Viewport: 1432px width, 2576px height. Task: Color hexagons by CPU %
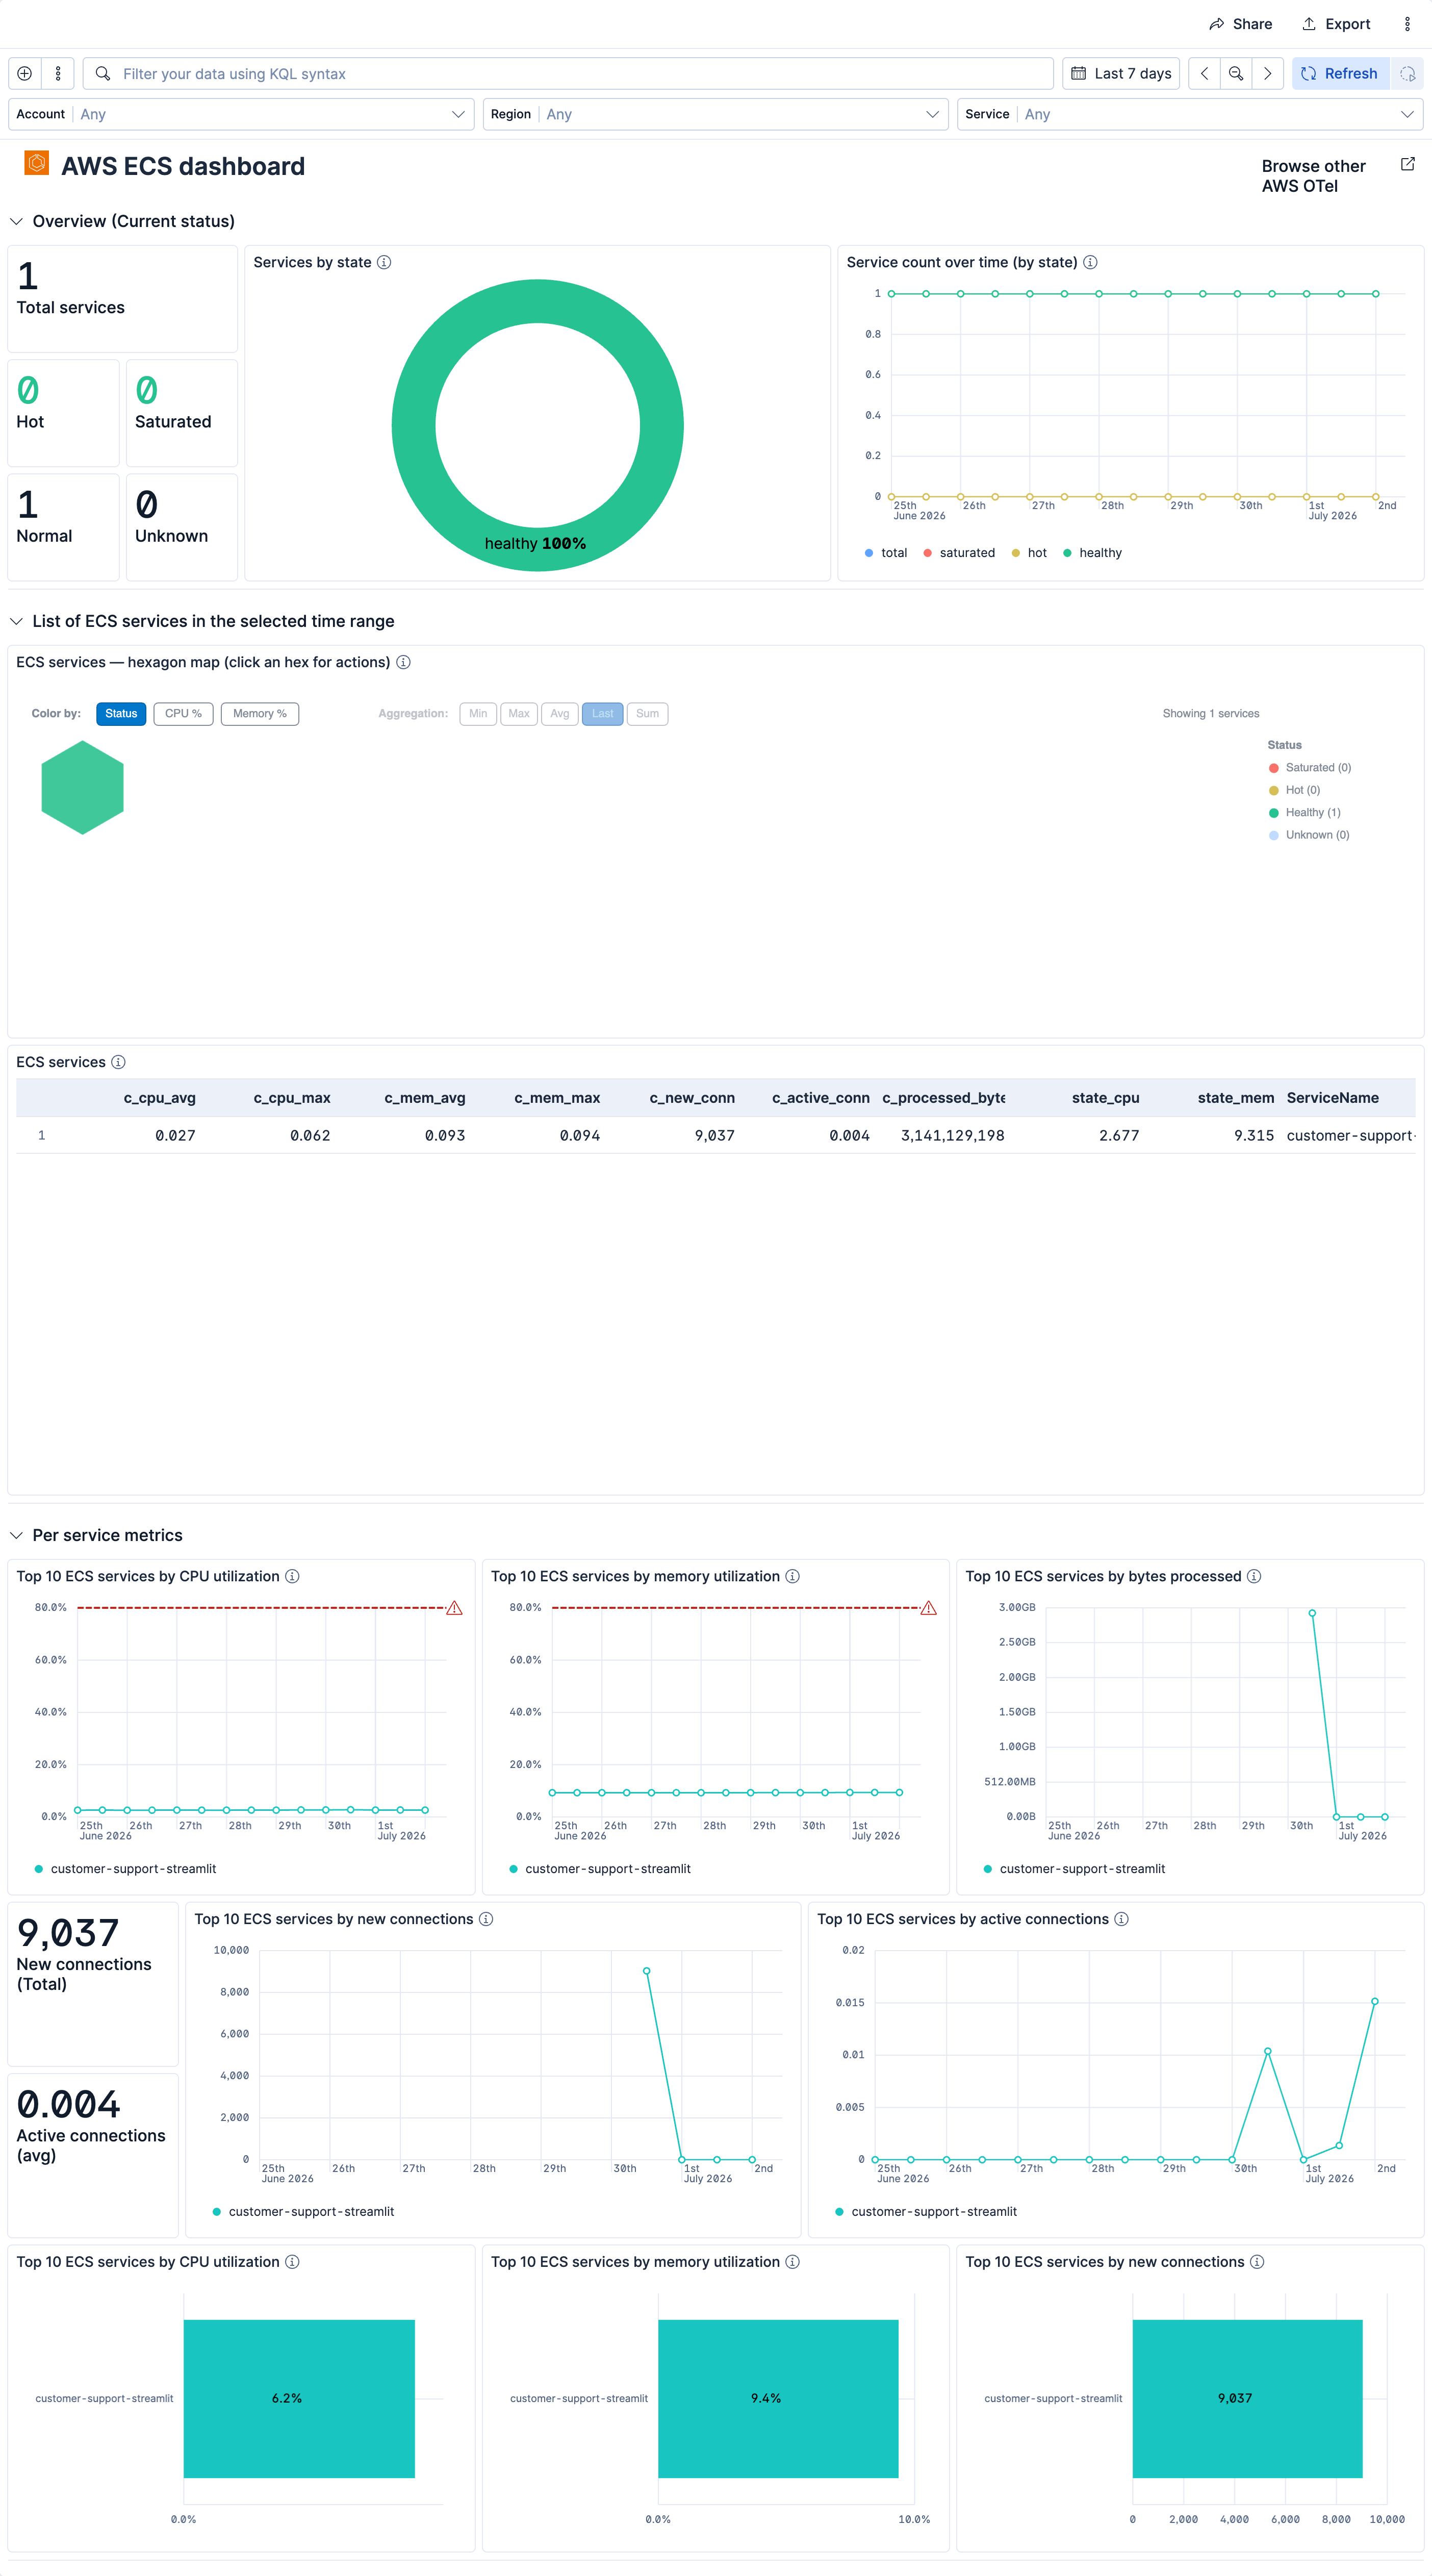[183, 714]
